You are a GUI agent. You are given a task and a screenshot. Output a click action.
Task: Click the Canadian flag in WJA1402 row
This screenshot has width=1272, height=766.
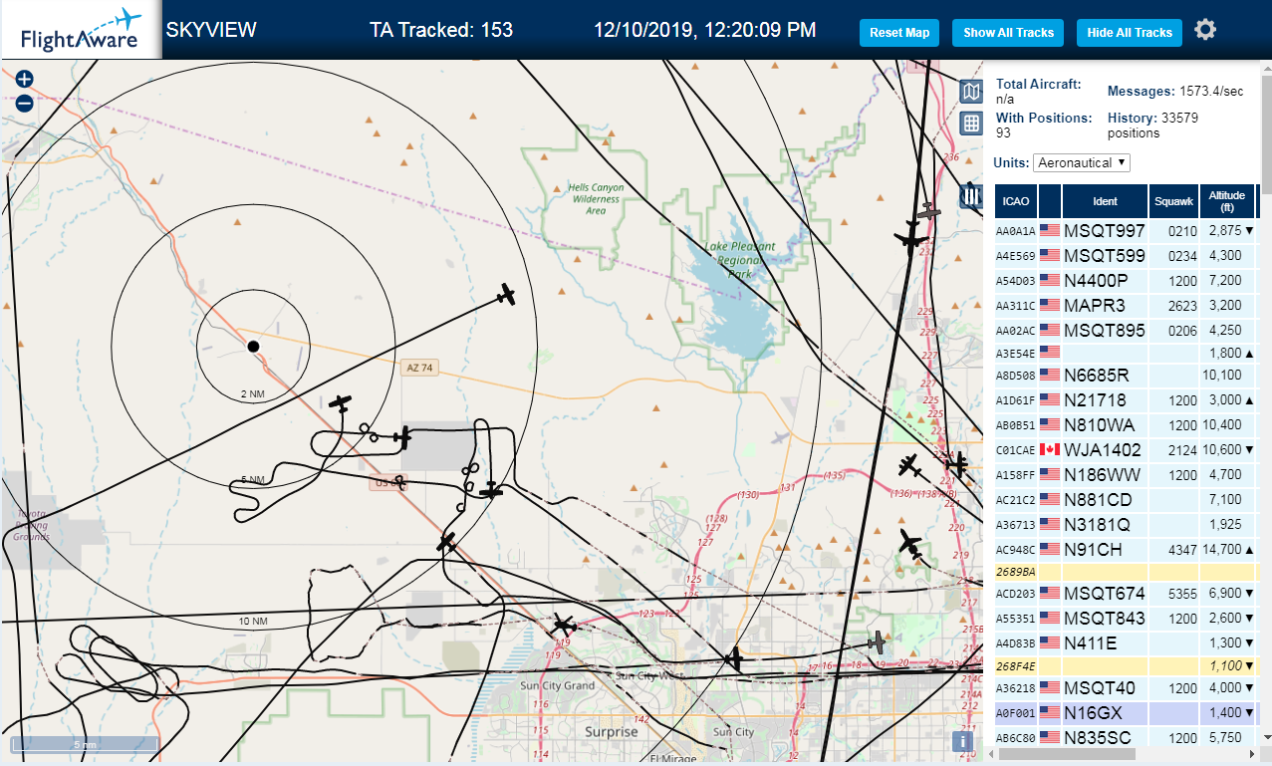click(1050, 449)
